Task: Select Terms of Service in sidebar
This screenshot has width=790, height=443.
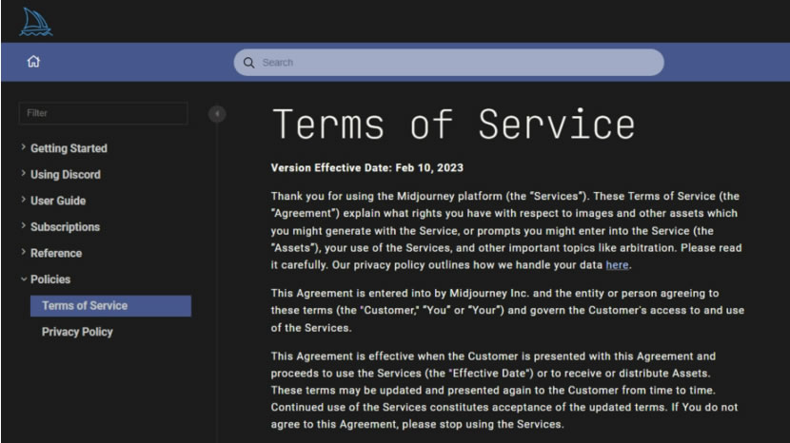Action: click(x=110, y=305)
